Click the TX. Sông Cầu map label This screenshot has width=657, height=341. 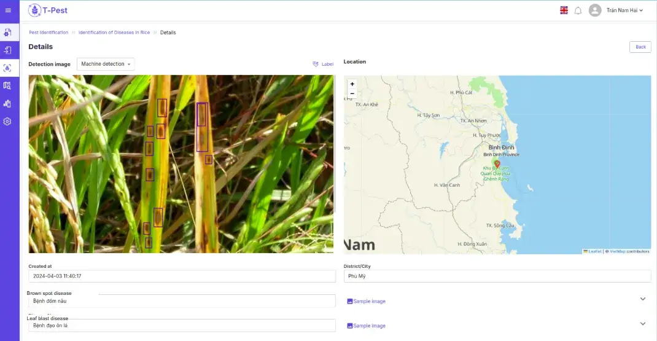[x=500, y=225]
